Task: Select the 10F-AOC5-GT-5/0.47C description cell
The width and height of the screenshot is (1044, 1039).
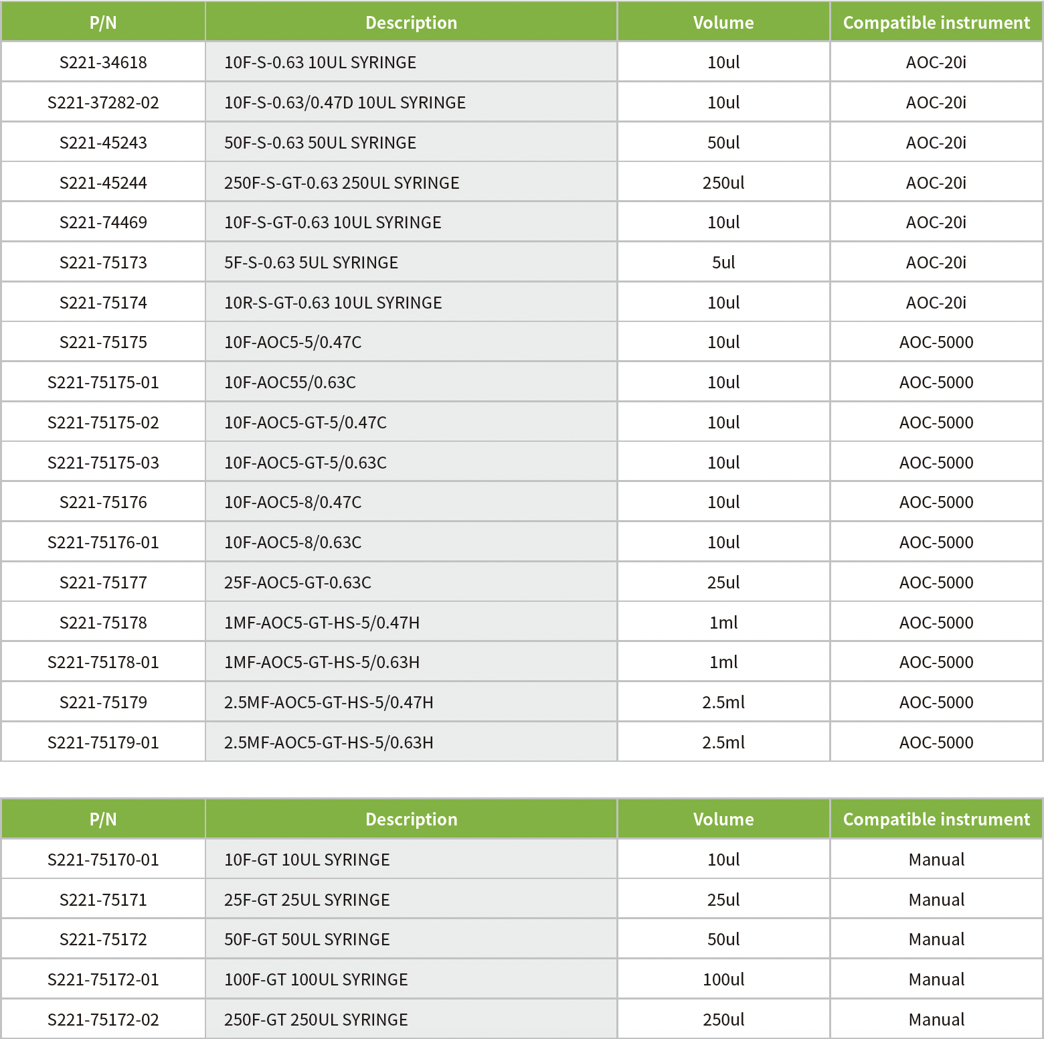Action: point(305,422)
